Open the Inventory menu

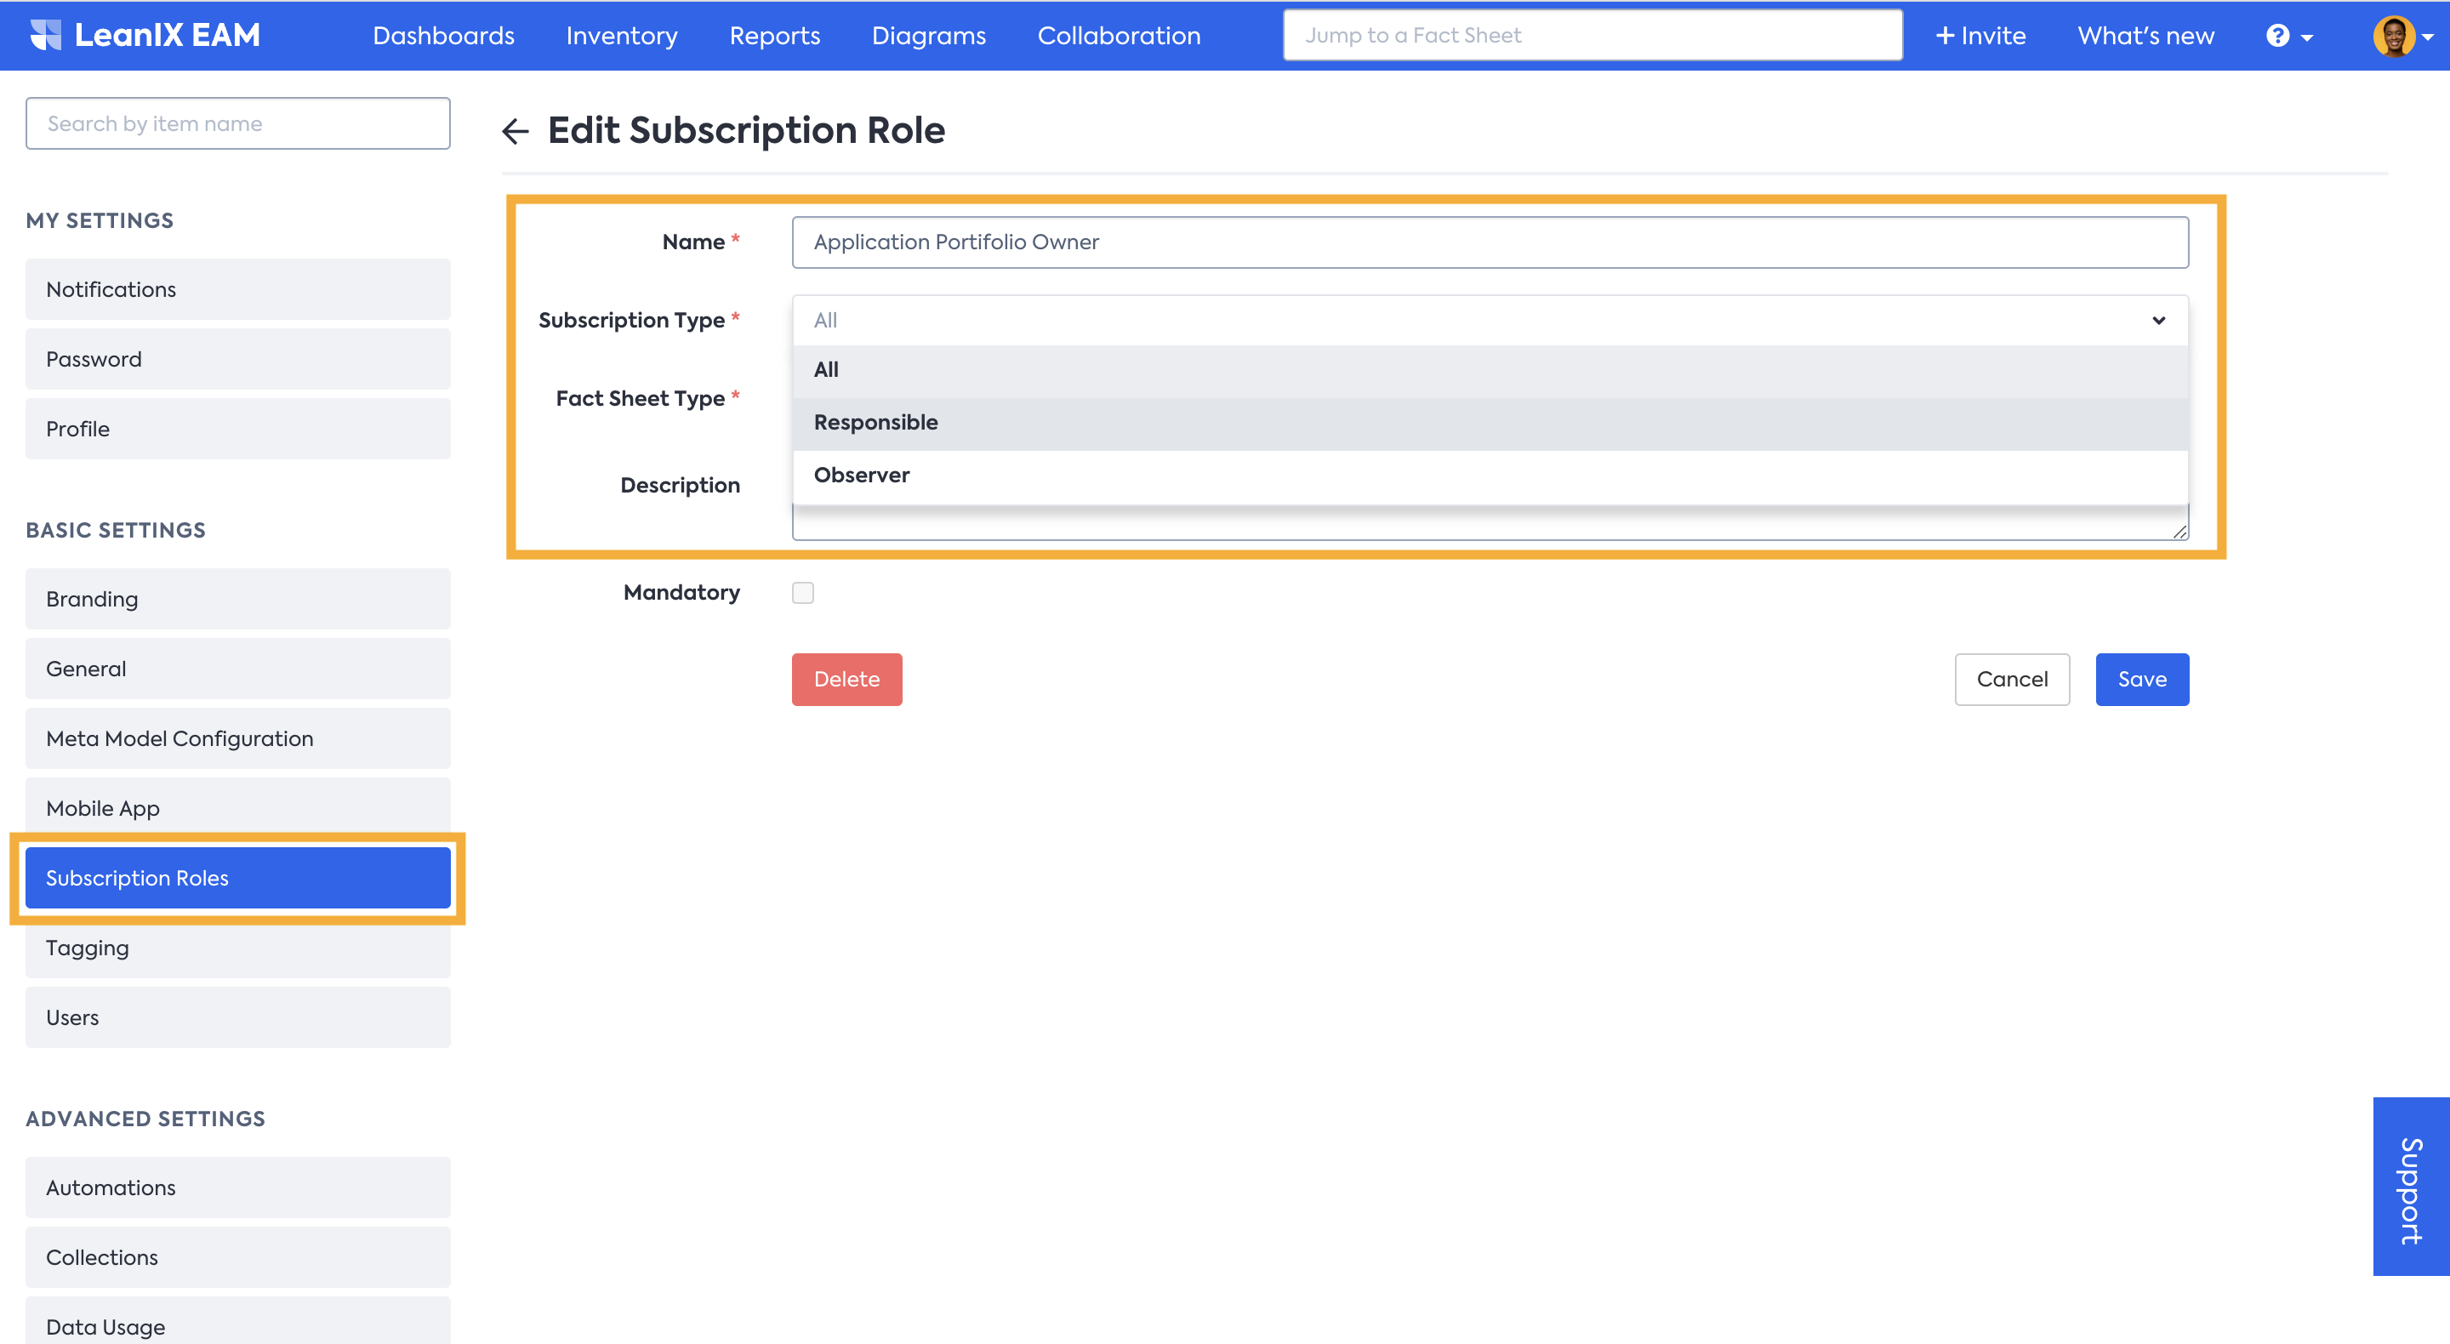[x=621, y=36]
